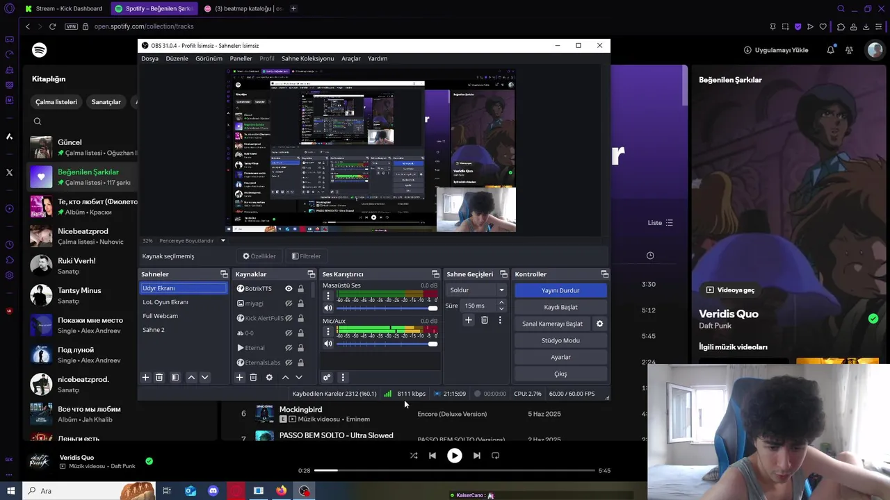Decrease transition duration with down arrow
890x500 pixels.
tap(501, 309)
